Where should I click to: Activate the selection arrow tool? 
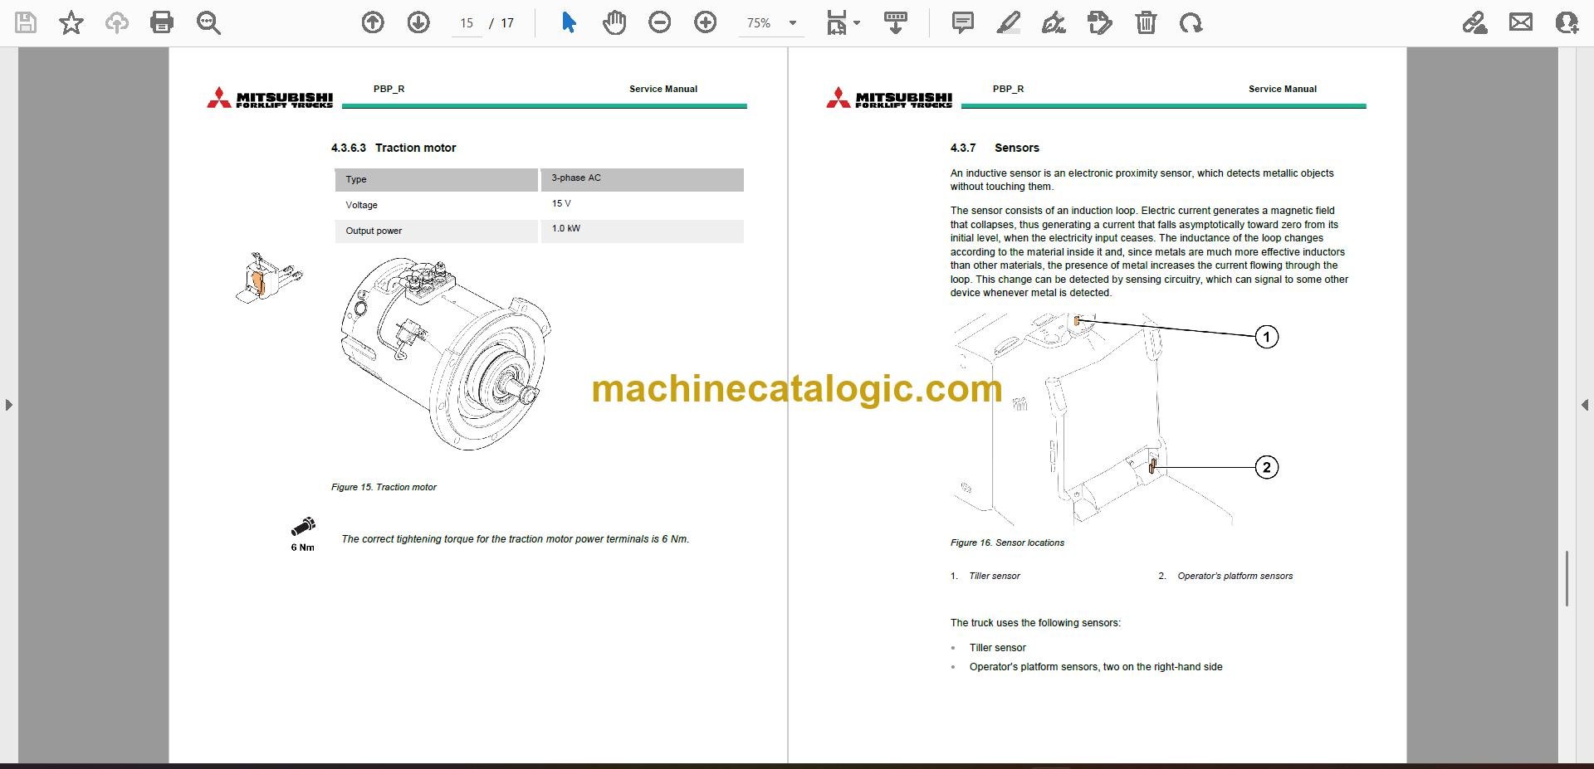[569, 22]
